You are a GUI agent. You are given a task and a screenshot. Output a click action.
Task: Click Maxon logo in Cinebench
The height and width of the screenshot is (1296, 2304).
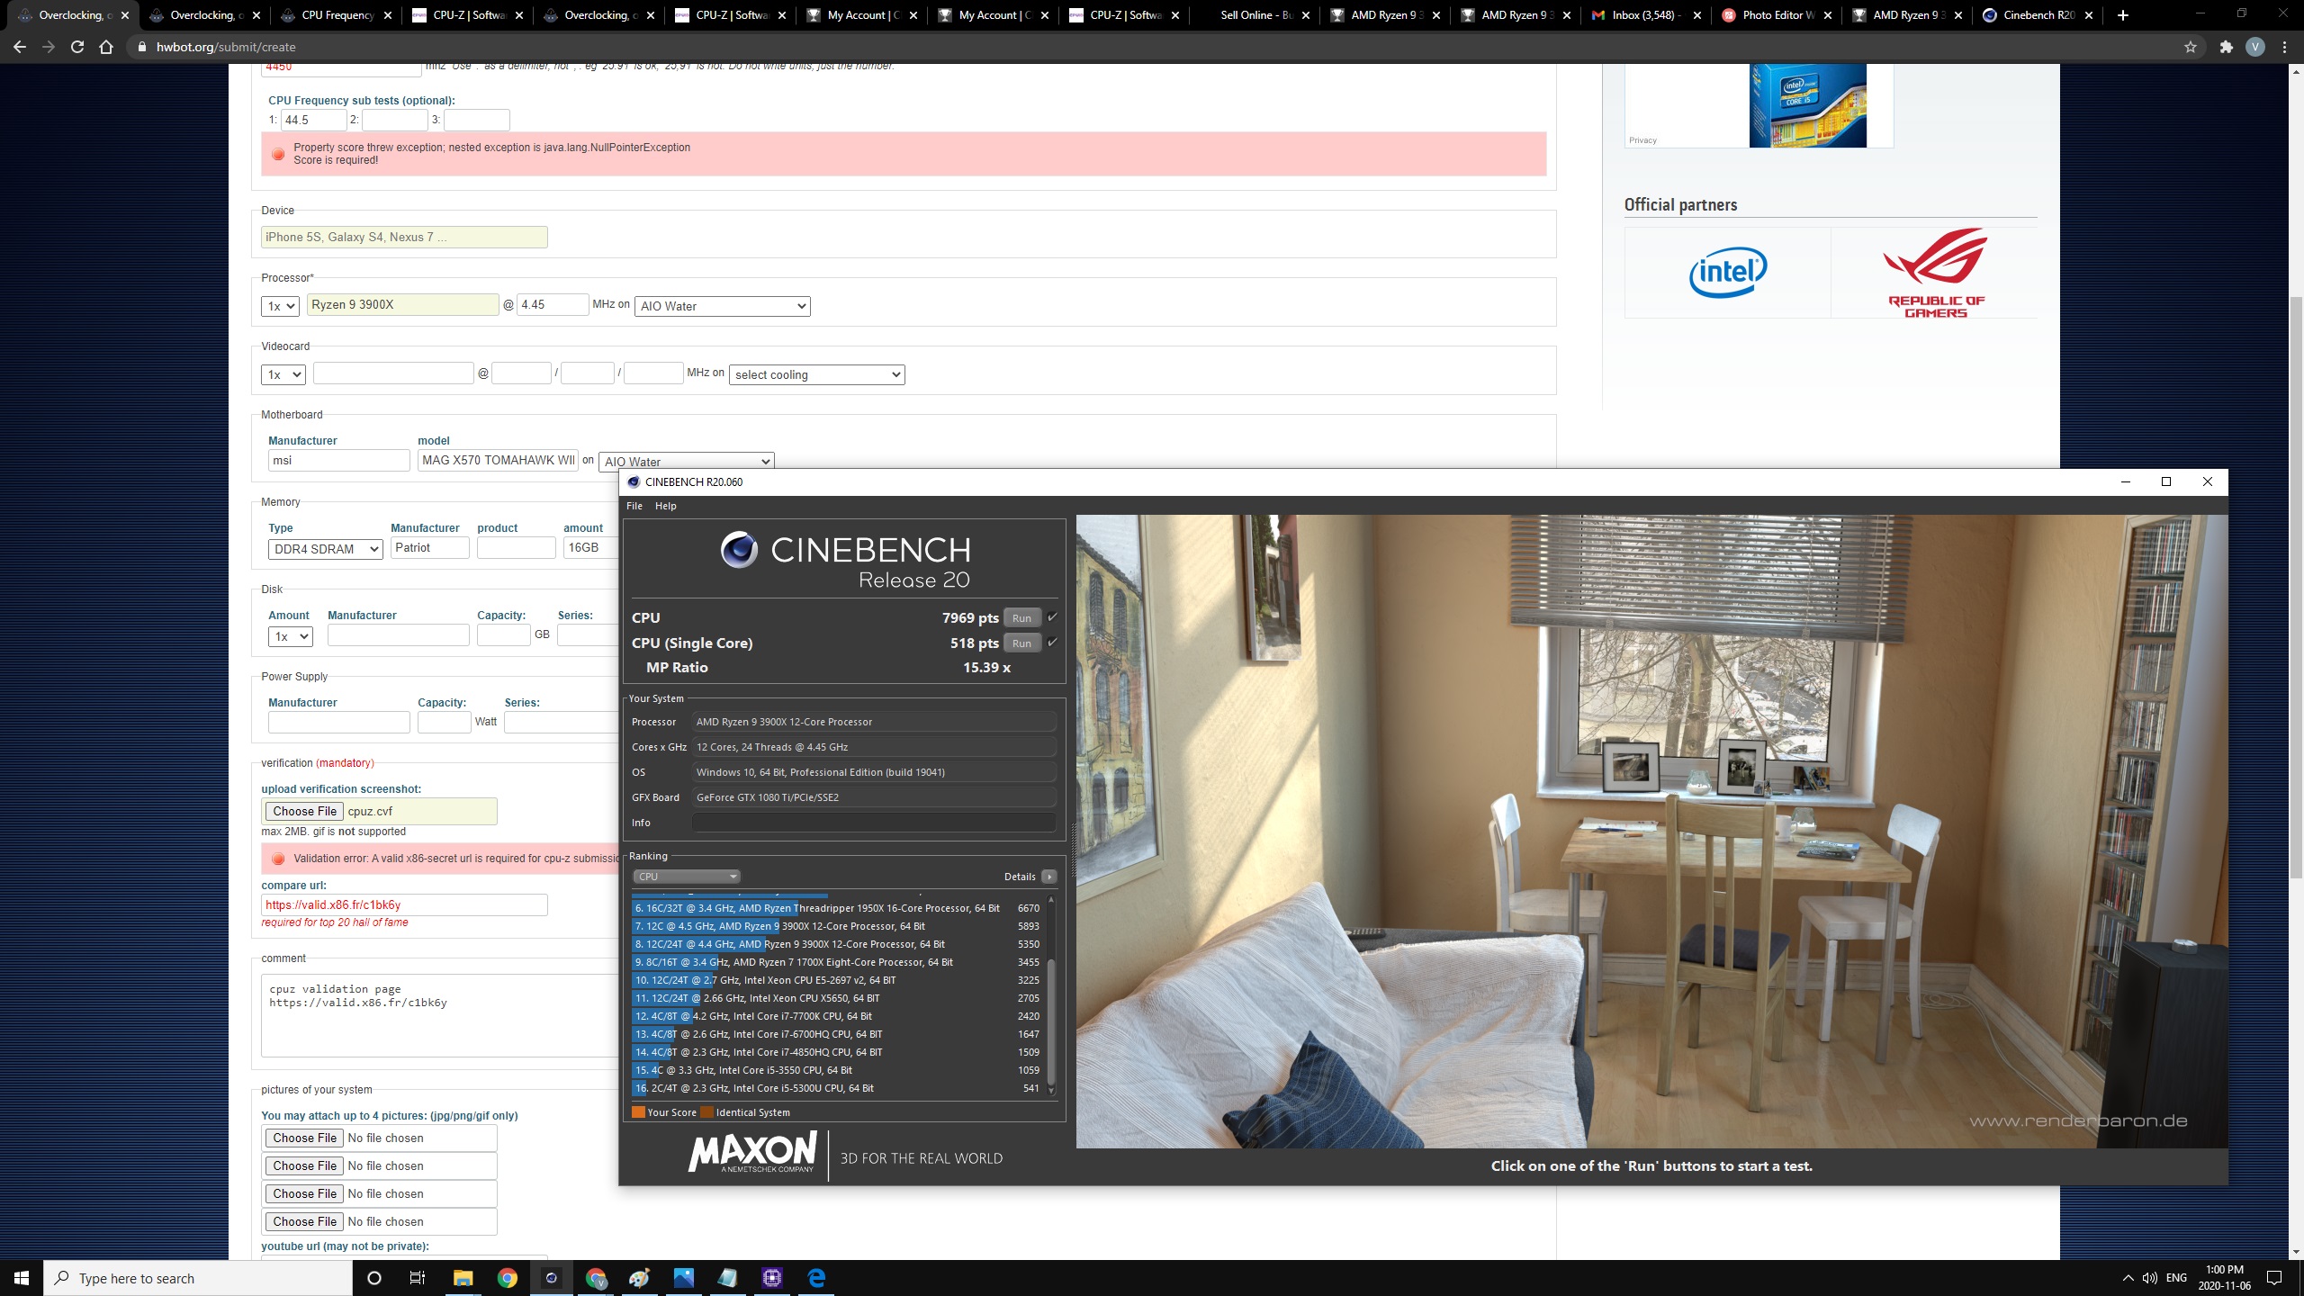(752, 1152)
